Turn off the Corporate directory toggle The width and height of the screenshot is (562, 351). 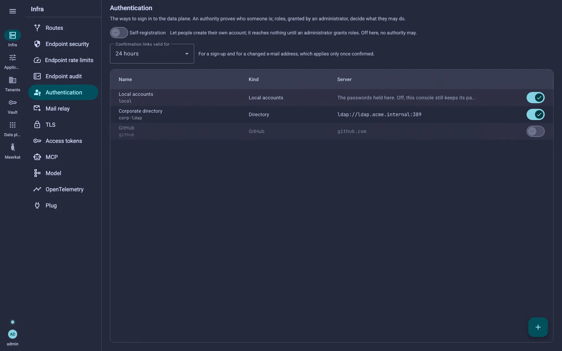pos(535,114)
